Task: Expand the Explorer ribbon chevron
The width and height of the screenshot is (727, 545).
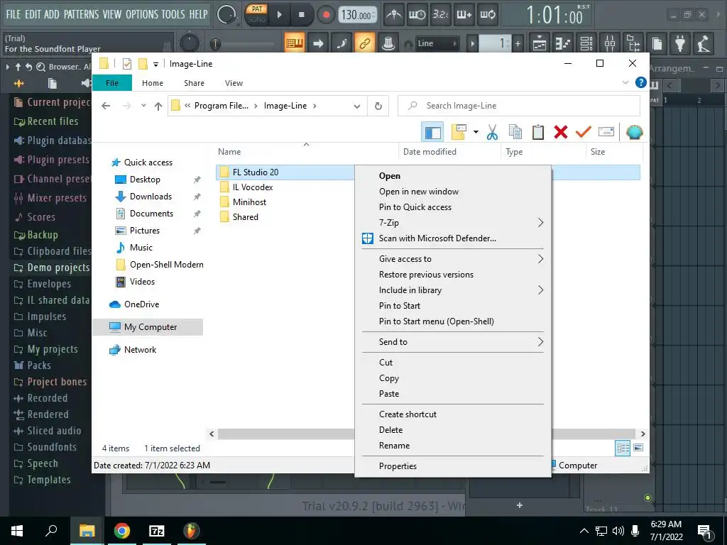Action: click(x=625, y=82)
